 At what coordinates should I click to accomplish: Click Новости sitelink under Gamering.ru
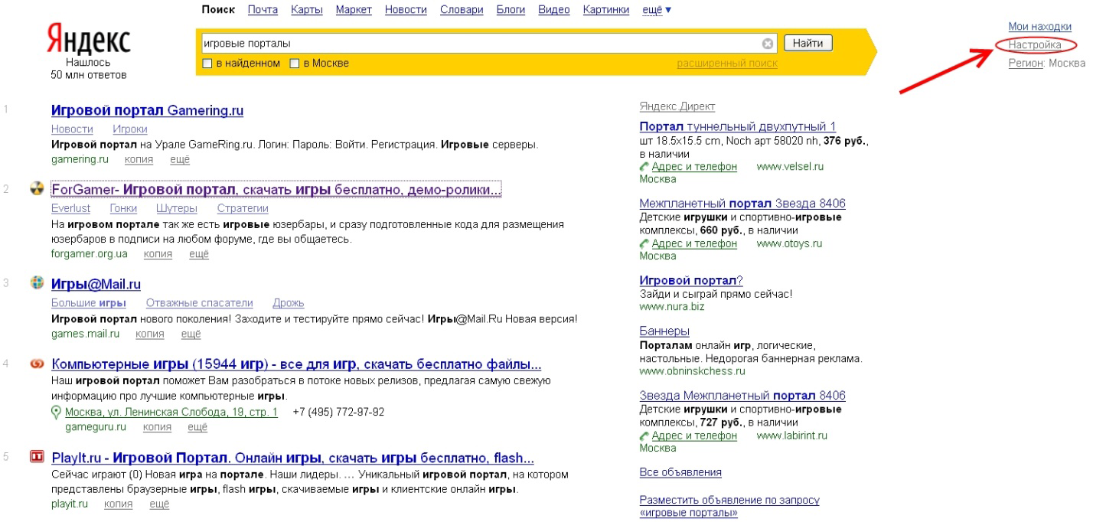[72, 129]
